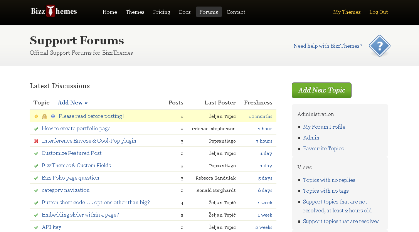Screen dimensions: 419x232
Task: Open the Admin link
Action: coord(311,138)
